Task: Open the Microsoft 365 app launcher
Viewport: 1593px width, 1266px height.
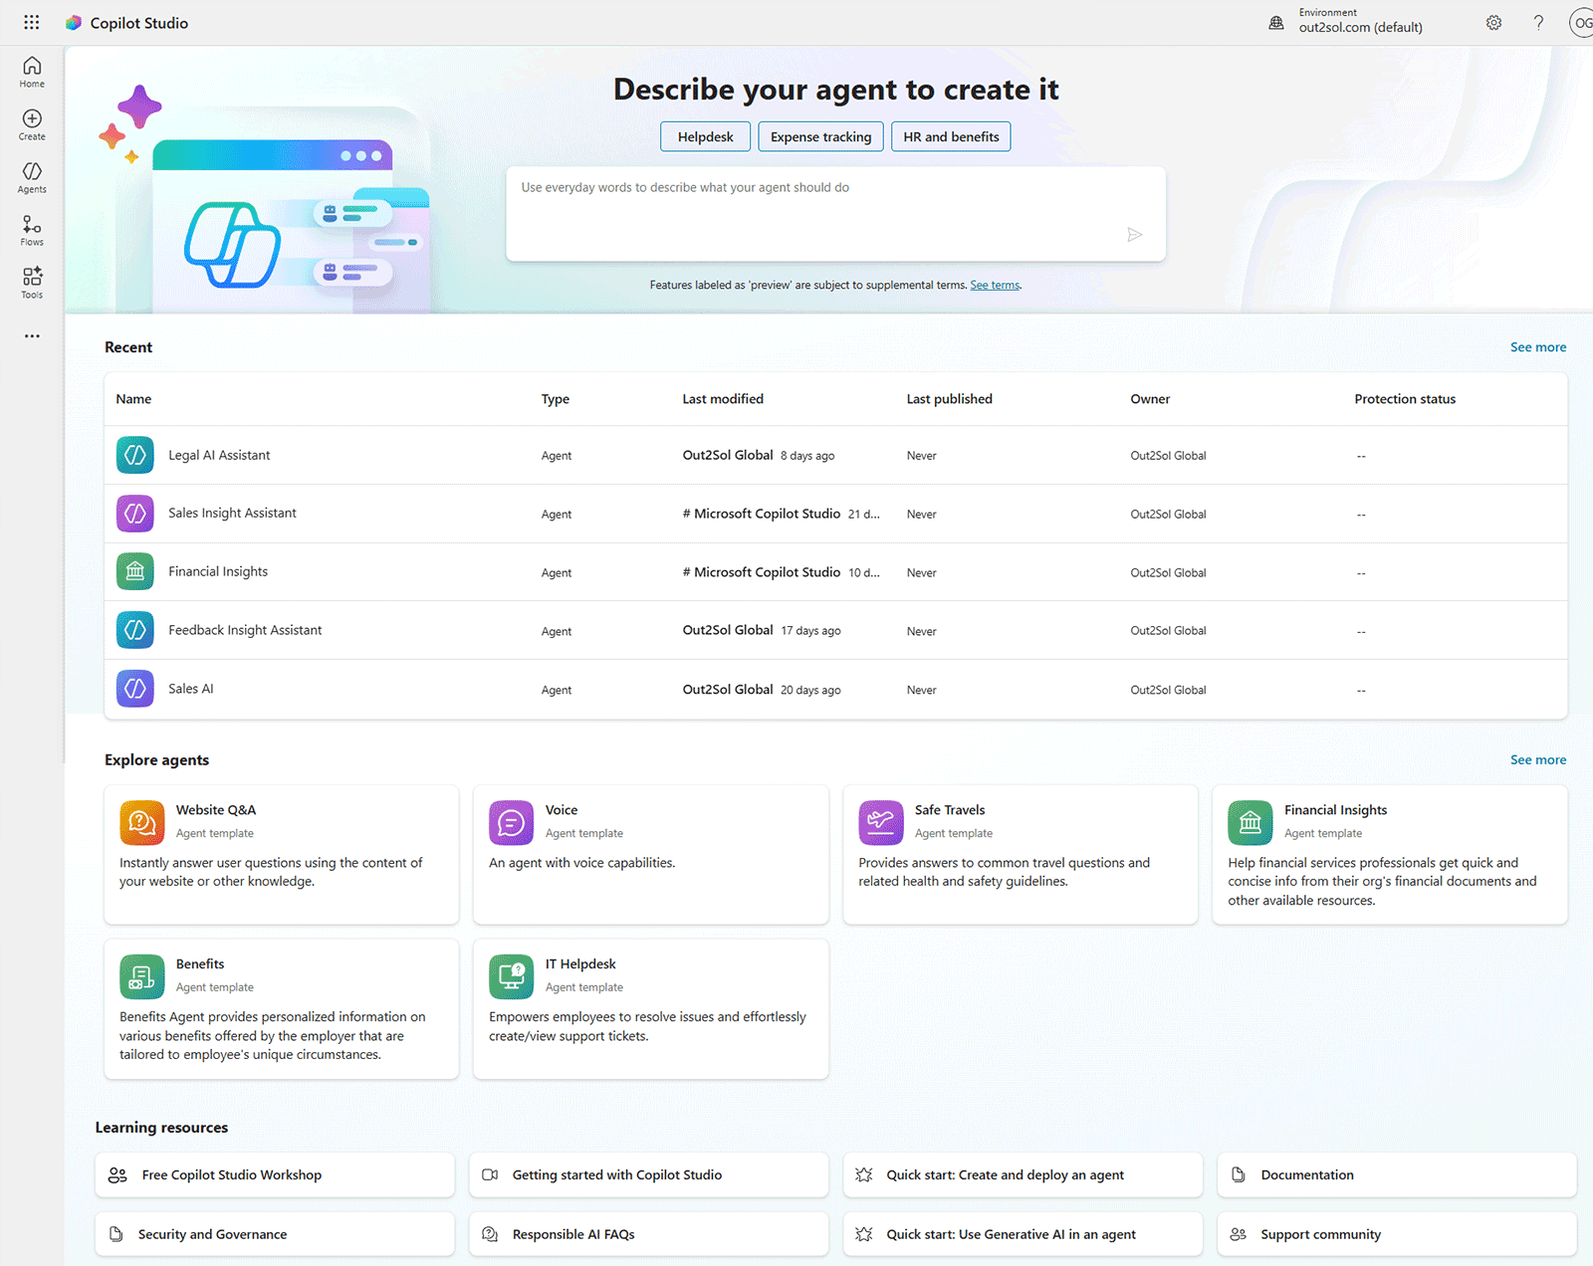Action: (31, 22)
